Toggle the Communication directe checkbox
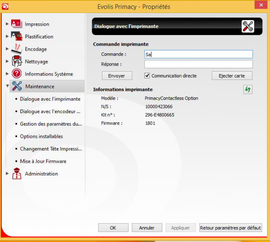The image size is (270, 242). [x=147, y=76]
